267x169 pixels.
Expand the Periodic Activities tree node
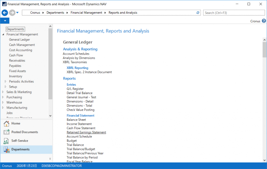[x=6, y=81]
